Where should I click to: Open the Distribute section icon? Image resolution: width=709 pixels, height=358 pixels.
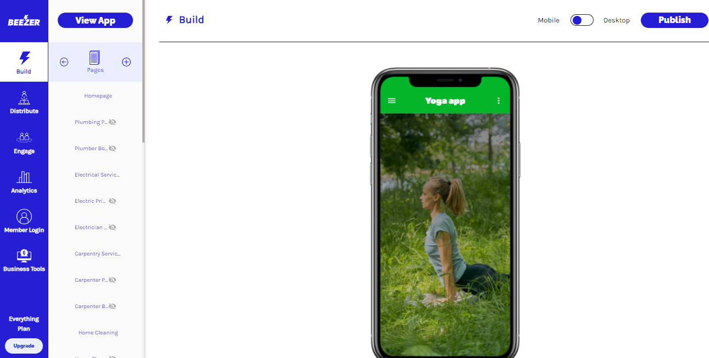pos(24,98)
